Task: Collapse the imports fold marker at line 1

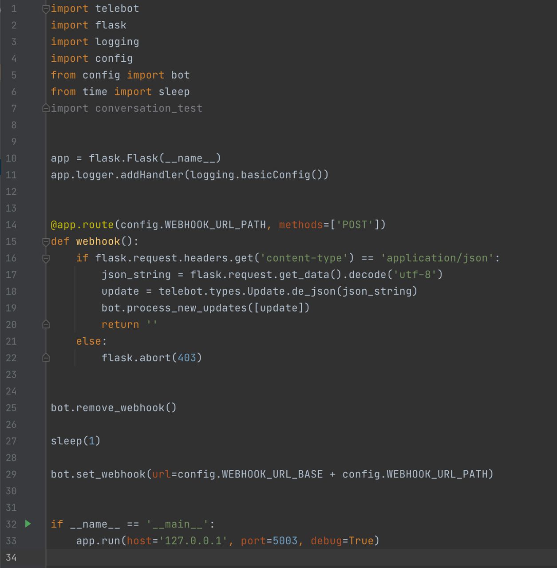Action: pyautogui.click(x=46, y=9)
